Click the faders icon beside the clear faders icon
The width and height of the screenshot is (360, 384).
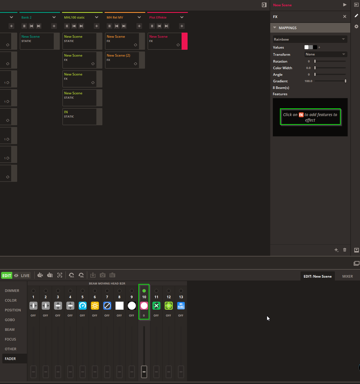tap(50, 275)
